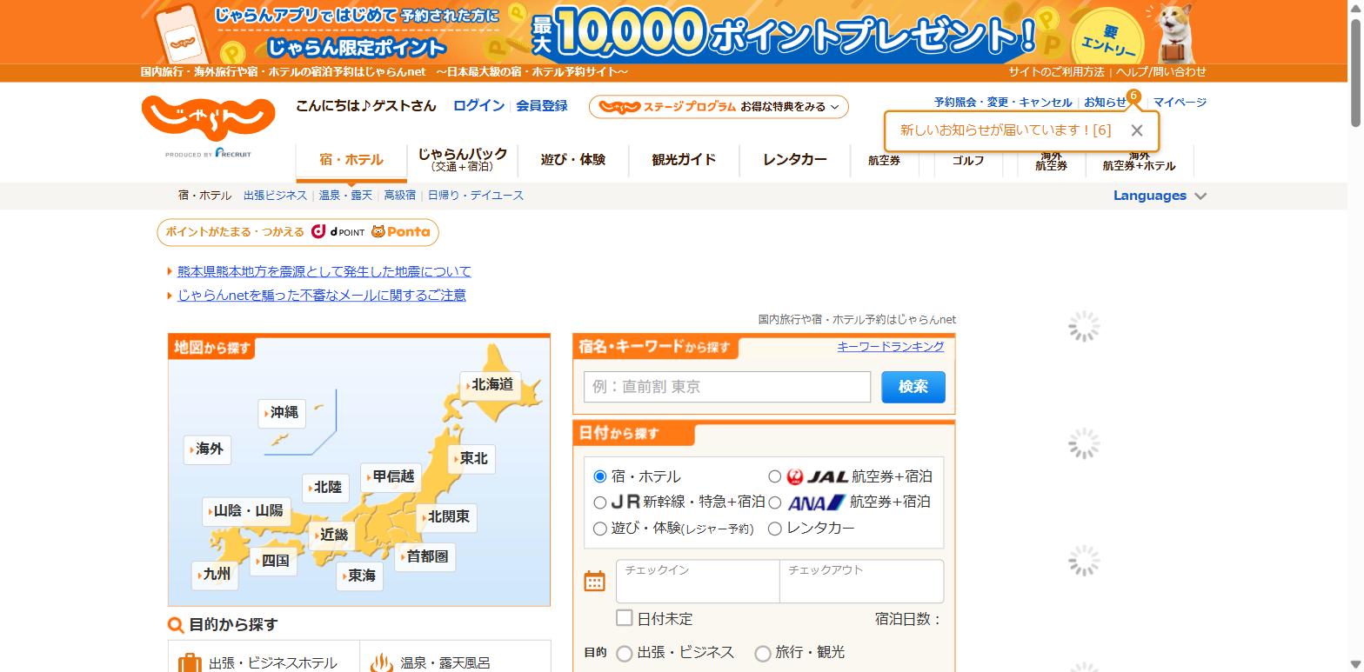The width and height of the screenshot is (1364, 672).
Task: Open the キーワードランキング link
Action: coord(890,346)
